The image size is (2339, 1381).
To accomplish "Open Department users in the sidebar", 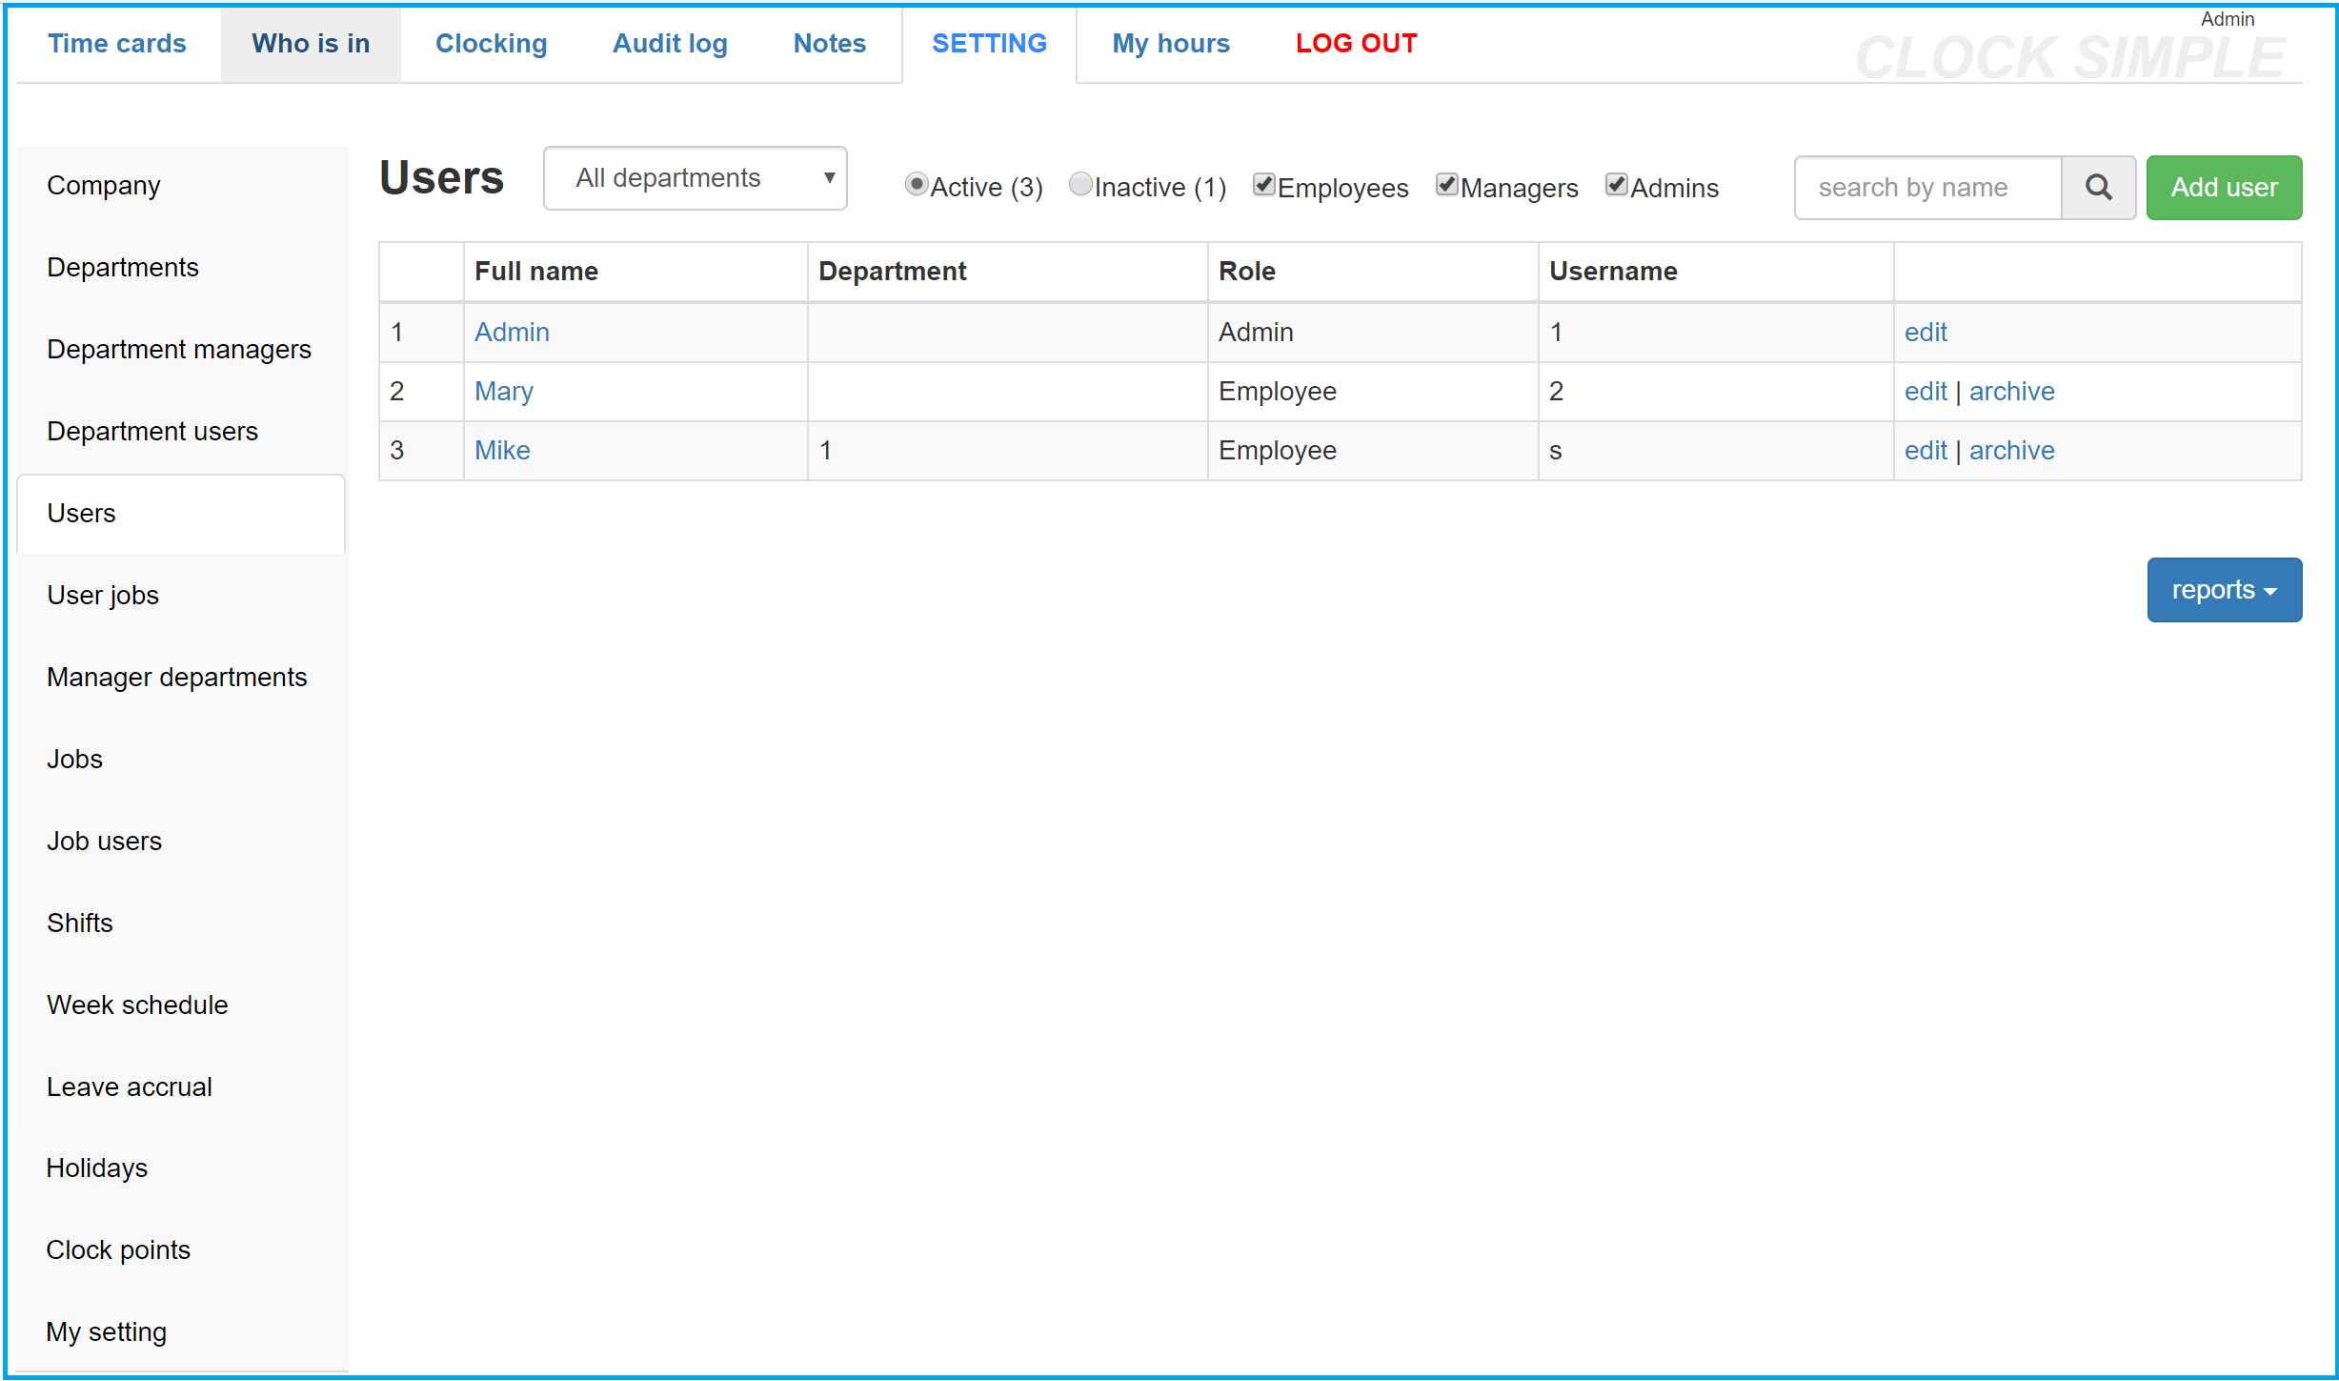I will (x=181, y=432).
